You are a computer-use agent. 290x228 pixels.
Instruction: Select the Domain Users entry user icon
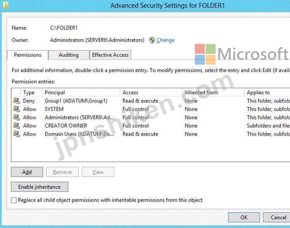coord(17,134)
